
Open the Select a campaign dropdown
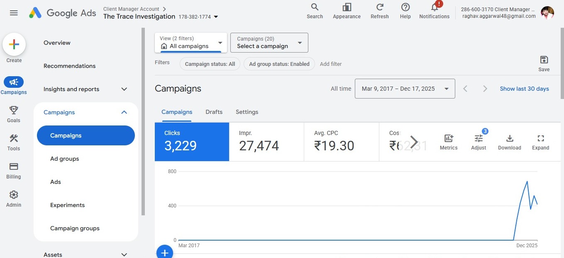[x=269, y=43]
